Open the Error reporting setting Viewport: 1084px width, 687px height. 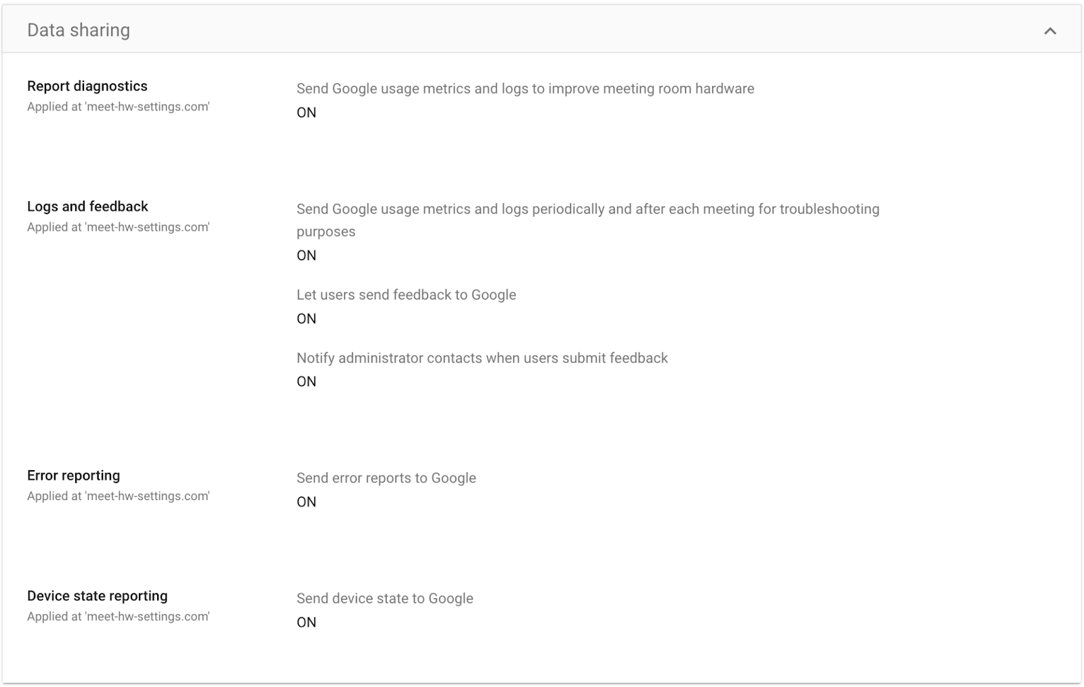73,476
